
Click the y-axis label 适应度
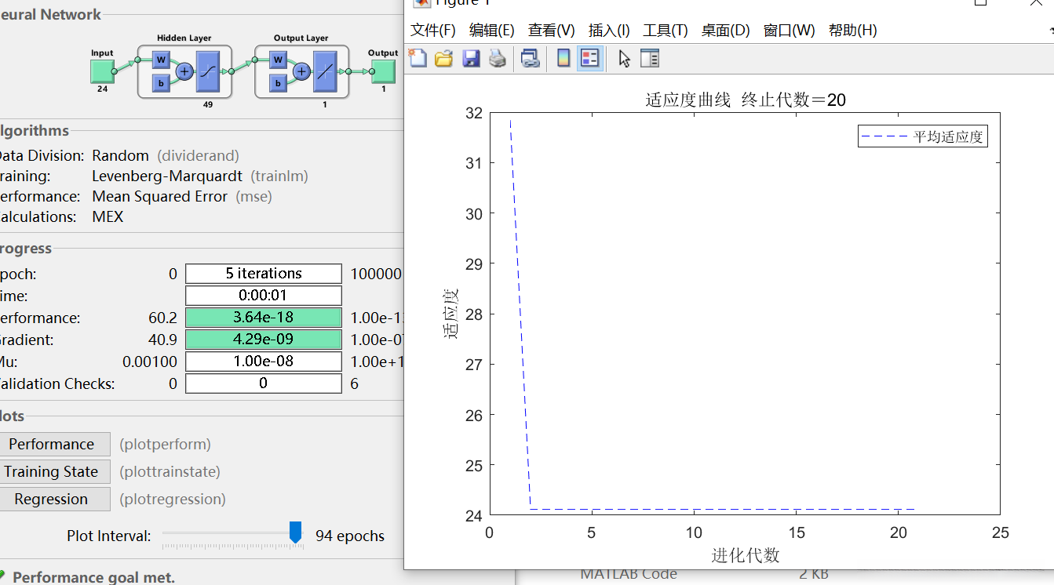coord(451,314)
